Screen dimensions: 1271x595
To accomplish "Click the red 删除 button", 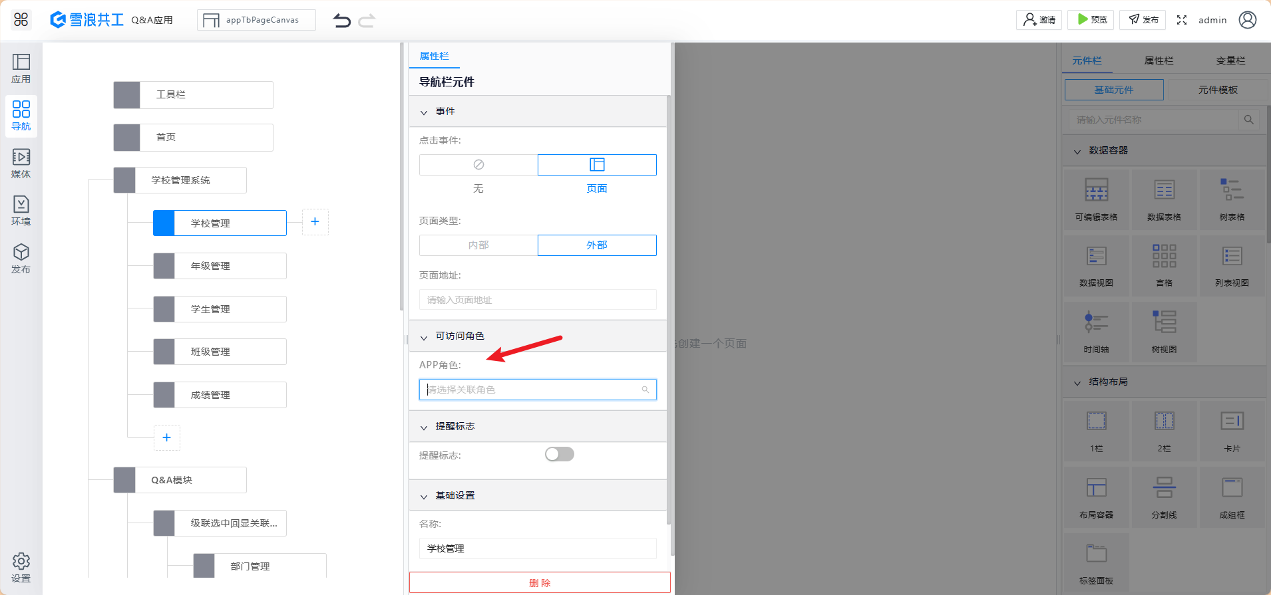I will pos(540,582).
